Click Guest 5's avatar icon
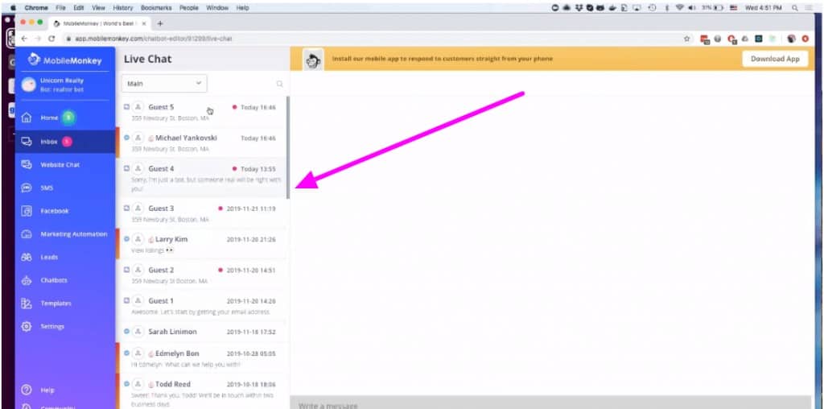Image resolution: width=824 pixels, height=409 pixels. 138,107
